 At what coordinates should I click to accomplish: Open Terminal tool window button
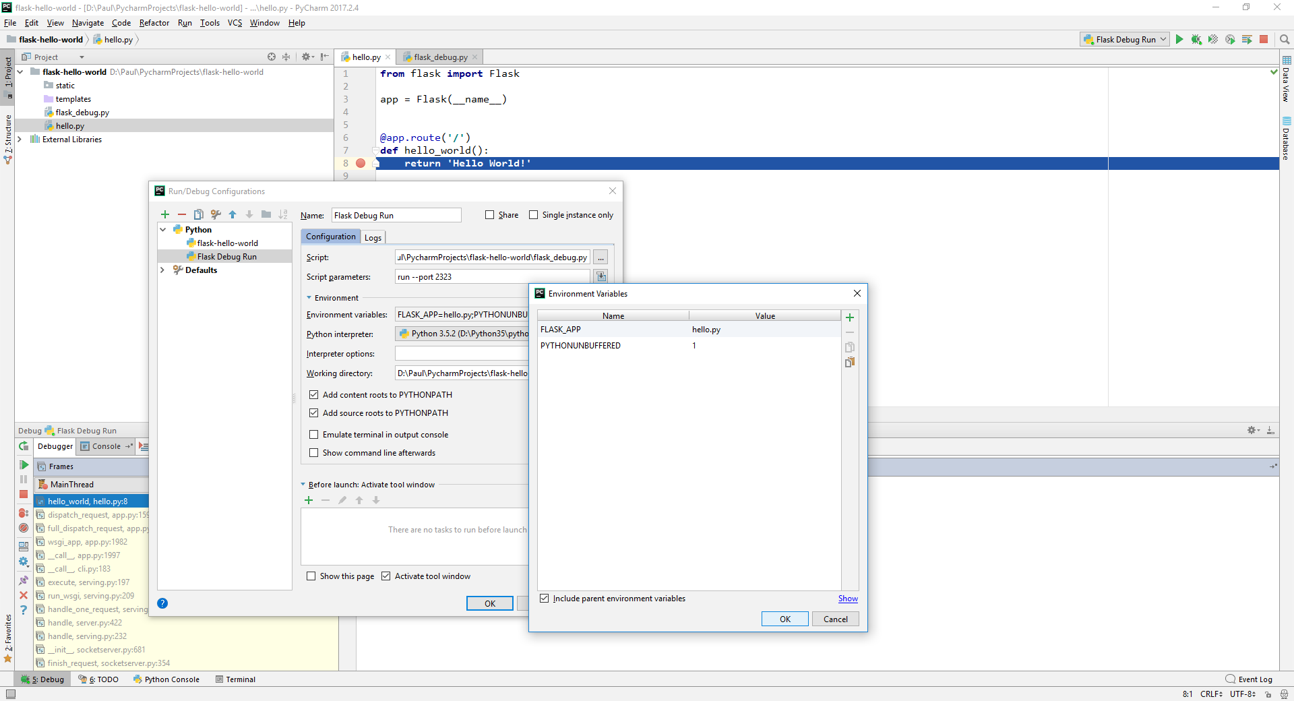pyautogui.click(x=235, y=679)
